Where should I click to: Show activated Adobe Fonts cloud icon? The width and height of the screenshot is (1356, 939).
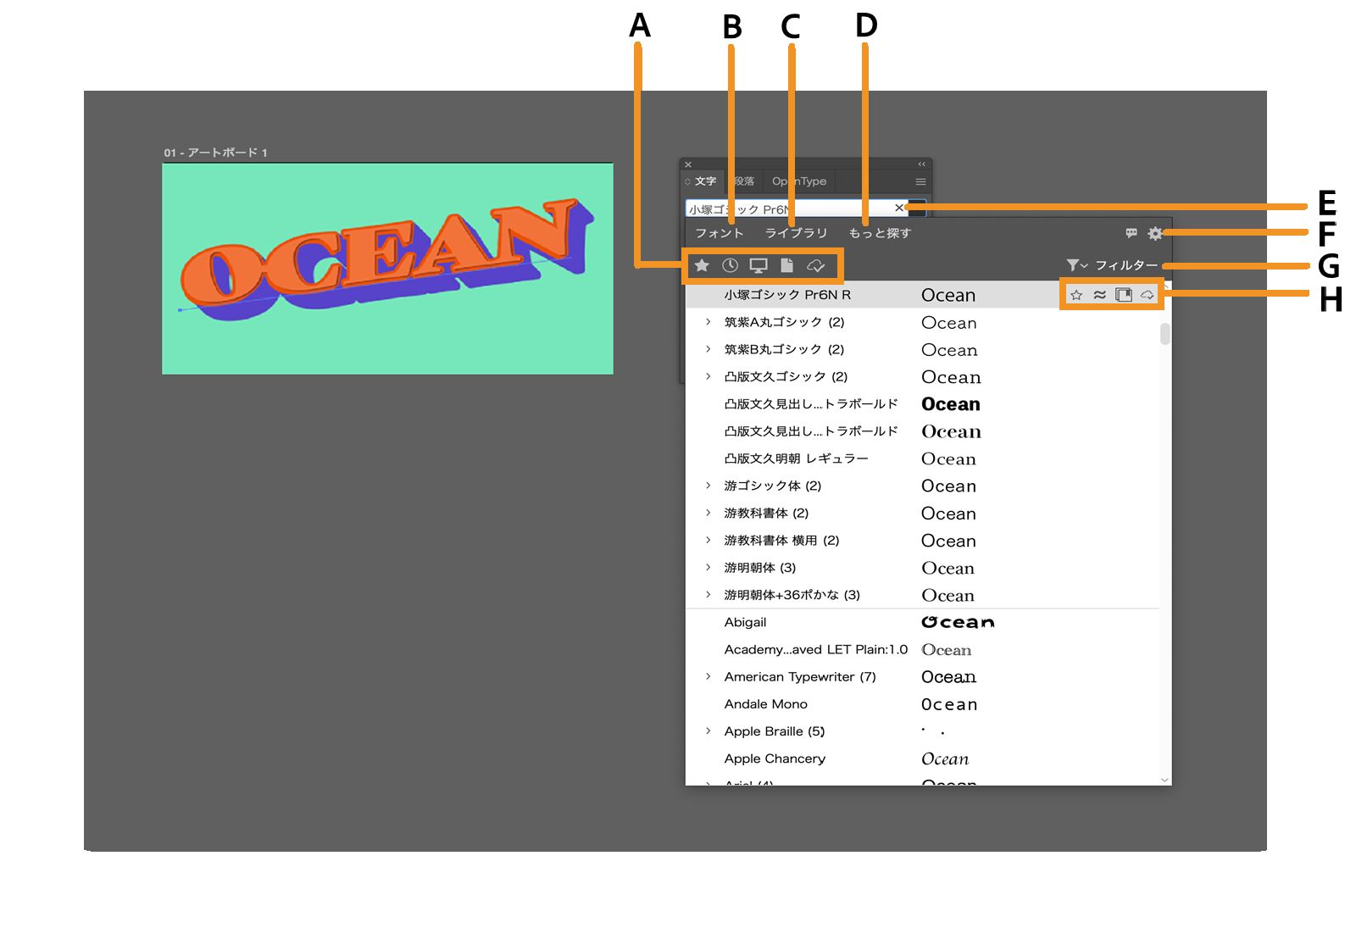click(x=815, y=266)
